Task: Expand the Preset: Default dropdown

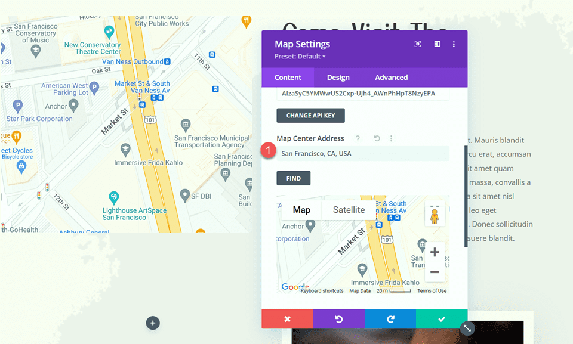Action: (x=300, y=57)
